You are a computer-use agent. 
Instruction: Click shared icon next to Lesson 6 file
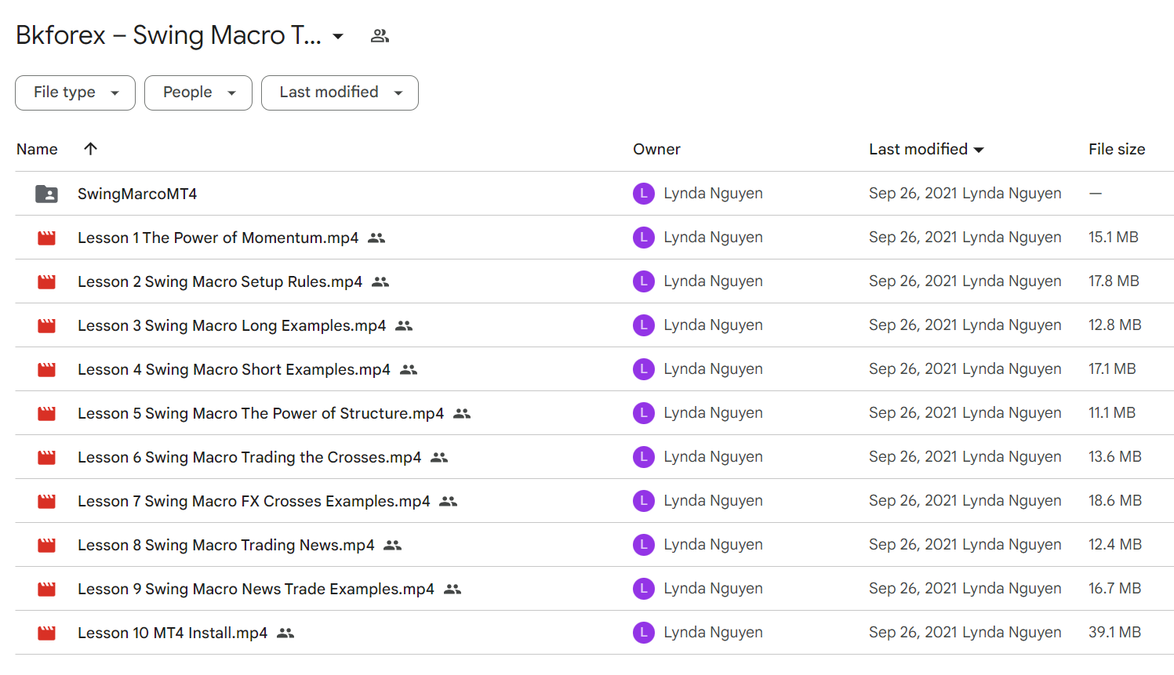pos(439,457)
